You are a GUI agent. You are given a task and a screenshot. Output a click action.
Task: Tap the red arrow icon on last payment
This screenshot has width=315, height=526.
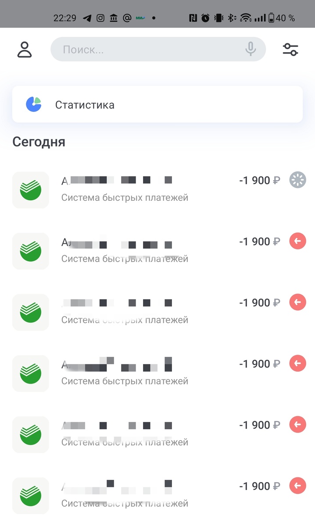(298, 486)
